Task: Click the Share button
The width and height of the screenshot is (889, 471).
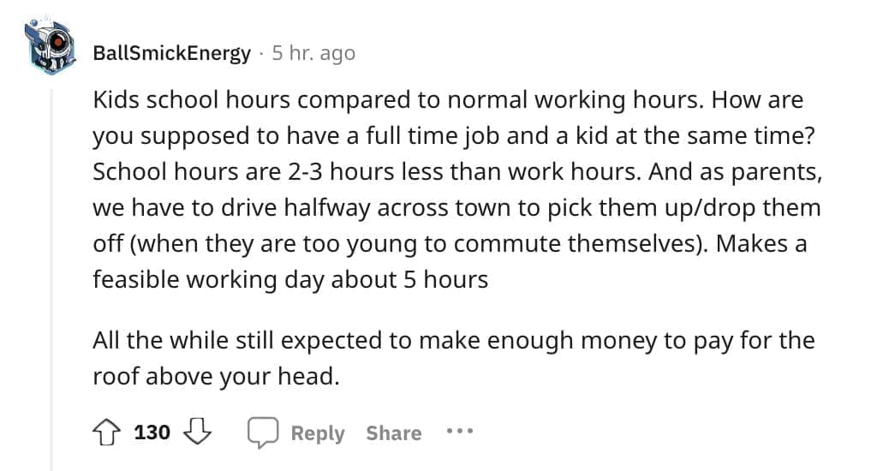Action: pyautogui.click(x=393, y=433)
